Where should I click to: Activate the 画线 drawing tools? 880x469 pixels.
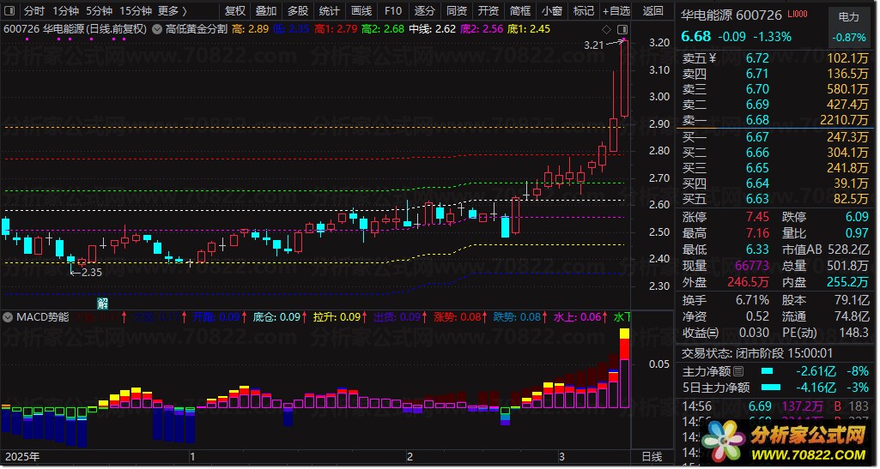(361, 10)
